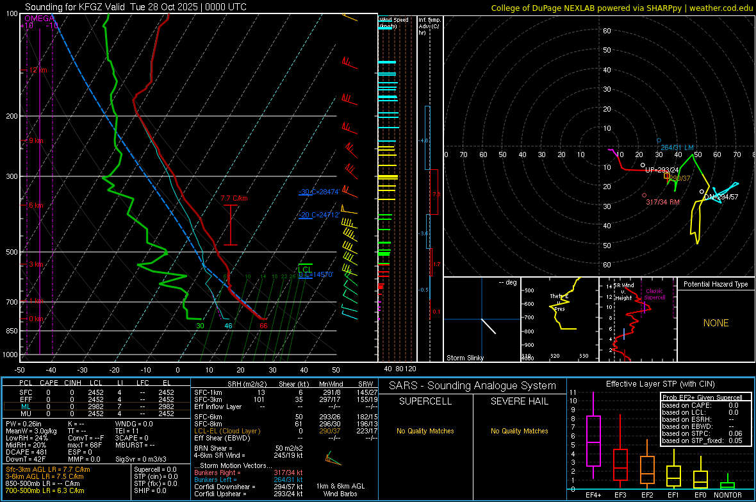Click 'No Quality Matches' under SEVERE HAIL

point(519,431)
